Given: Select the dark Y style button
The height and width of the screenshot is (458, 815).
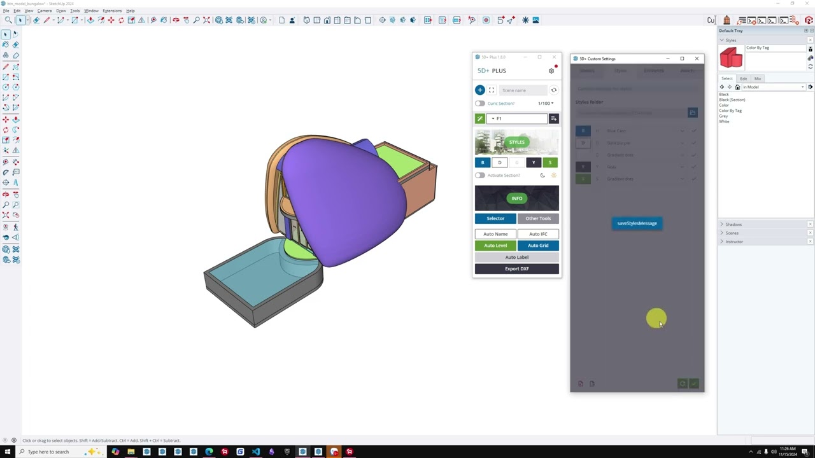Looking at the screenshot, I should coord(534,163).
